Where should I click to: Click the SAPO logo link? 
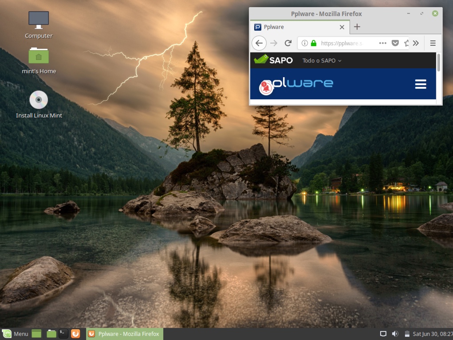273,60
